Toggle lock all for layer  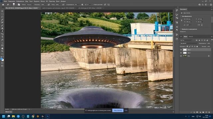[x=197, y=46]
